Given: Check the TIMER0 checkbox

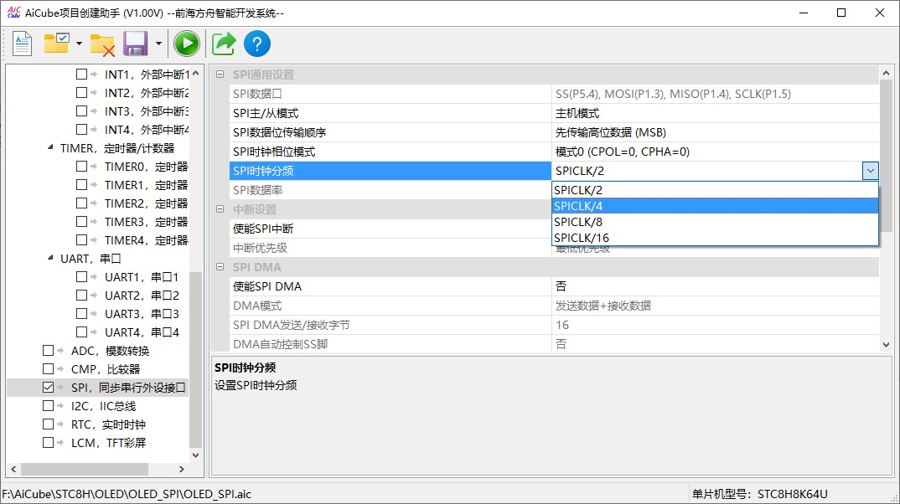Looking at the screenshot, I should tap(81, 167).
